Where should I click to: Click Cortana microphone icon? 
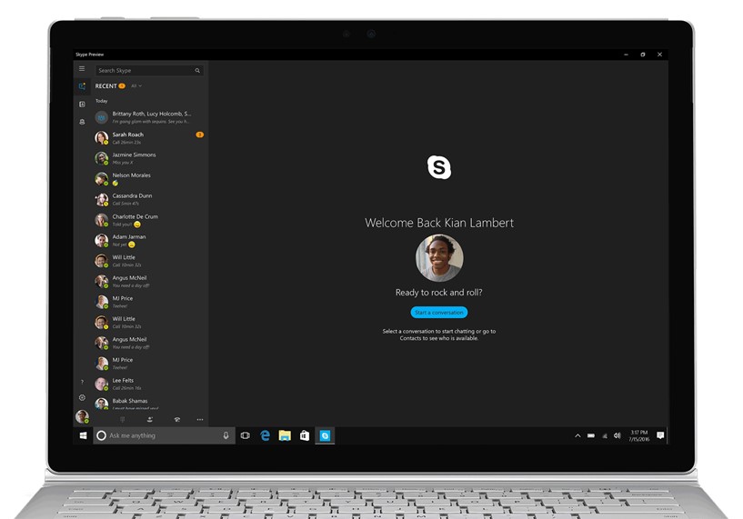226,435
